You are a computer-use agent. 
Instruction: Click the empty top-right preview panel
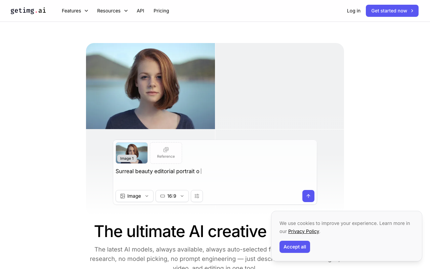279,86
